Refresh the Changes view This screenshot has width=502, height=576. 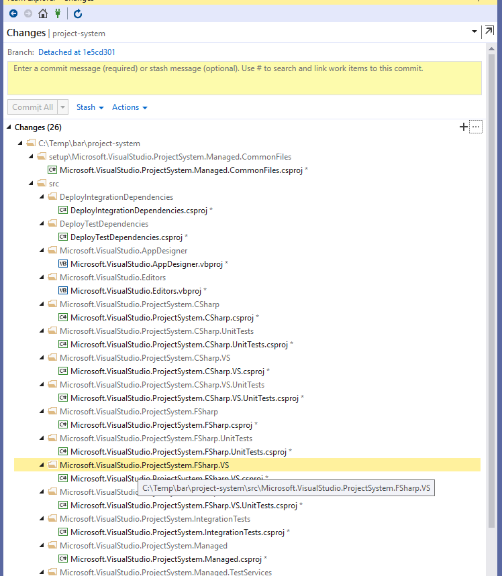[77, 13]
